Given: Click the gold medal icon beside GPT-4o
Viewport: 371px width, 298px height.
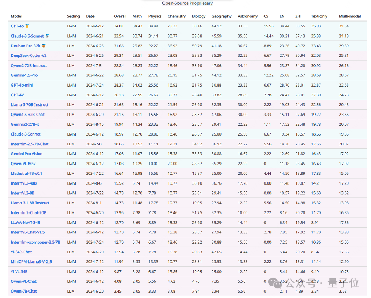Looking at the screenshot, I should coord(27,26).
